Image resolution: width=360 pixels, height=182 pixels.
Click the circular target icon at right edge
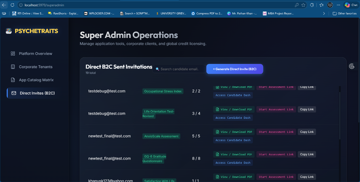pos(352,66)
